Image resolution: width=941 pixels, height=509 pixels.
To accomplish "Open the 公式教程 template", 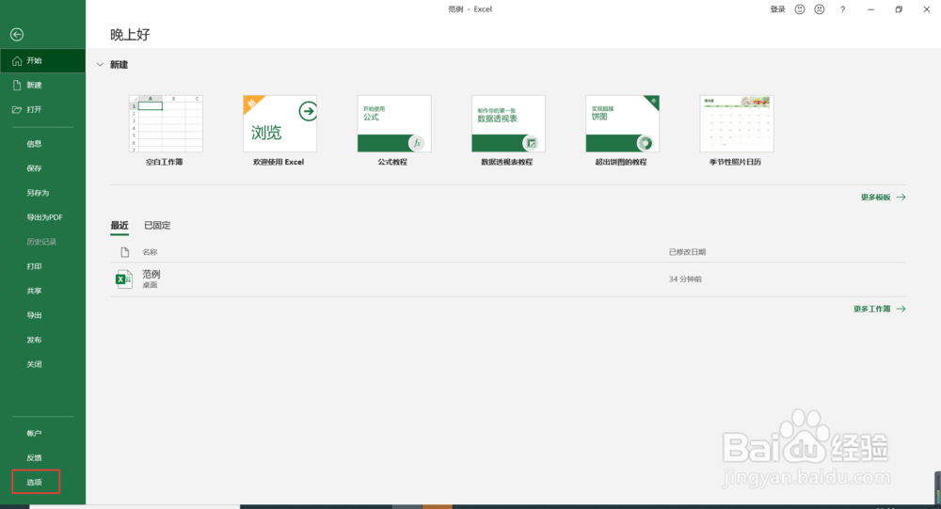I will point(393,130).
